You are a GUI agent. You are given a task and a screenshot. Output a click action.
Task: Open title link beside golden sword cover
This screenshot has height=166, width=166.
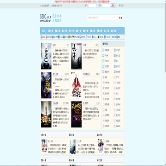click(55, 103)
